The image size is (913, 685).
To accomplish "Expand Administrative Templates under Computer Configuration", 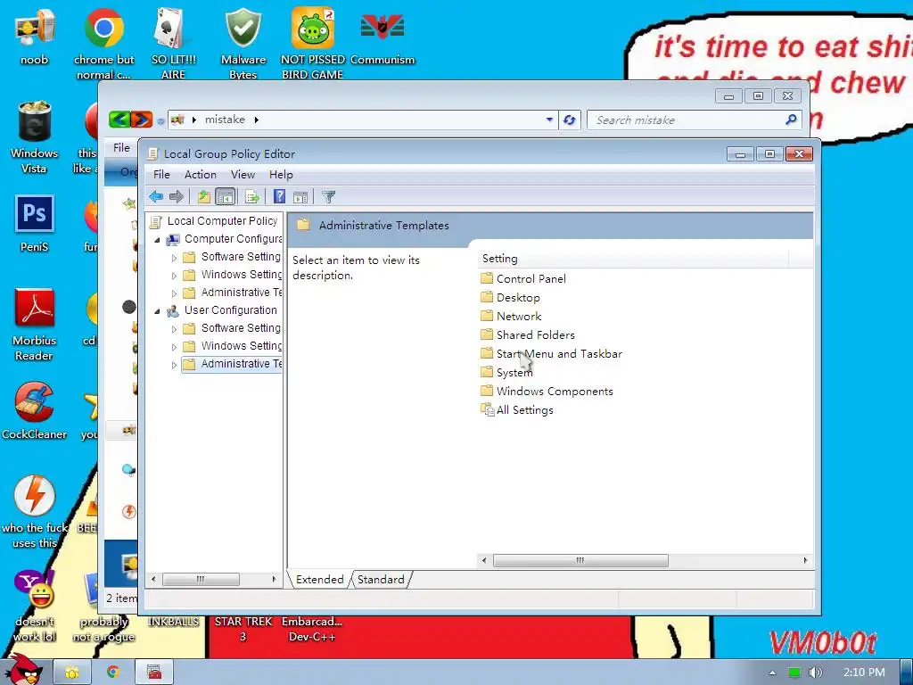I will click(x=174, y=293).
